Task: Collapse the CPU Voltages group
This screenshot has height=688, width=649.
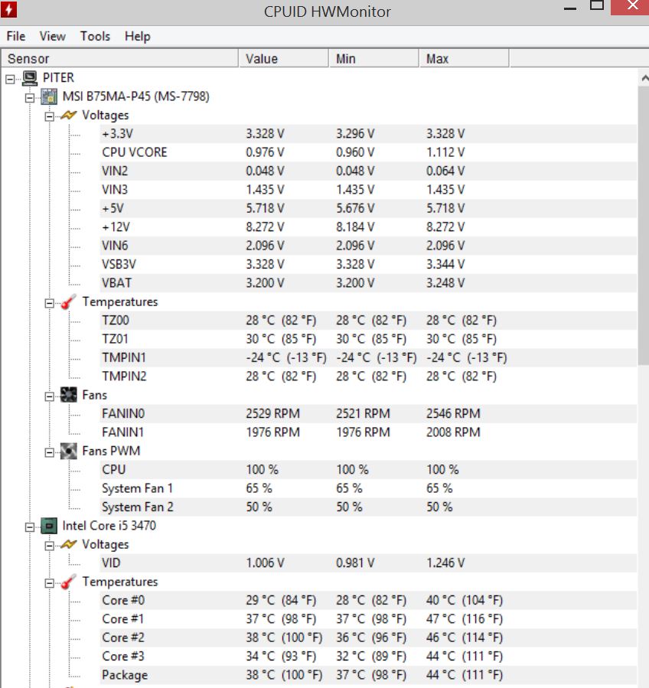Action: point(50,546)
